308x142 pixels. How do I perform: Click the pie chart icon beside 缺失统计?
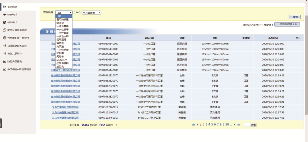click(5, 22)
